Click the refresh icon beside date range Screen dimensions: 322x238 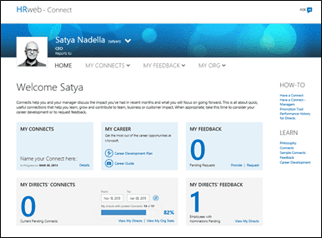156,198
